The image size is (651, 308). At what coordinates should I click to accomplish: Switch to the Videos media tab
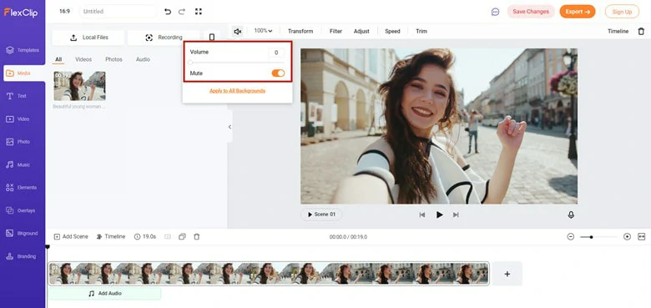coord(83,60)
